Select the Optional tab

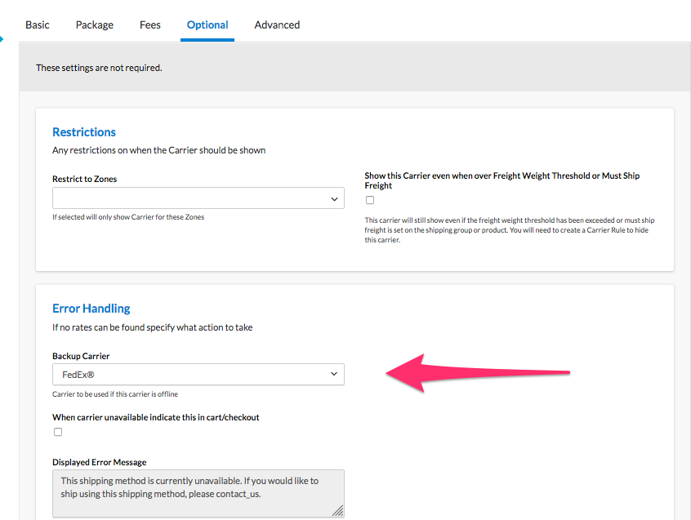tap(207, 24)
